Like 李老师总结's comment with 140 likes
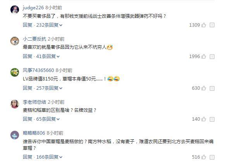 click(x=204, y=119)
